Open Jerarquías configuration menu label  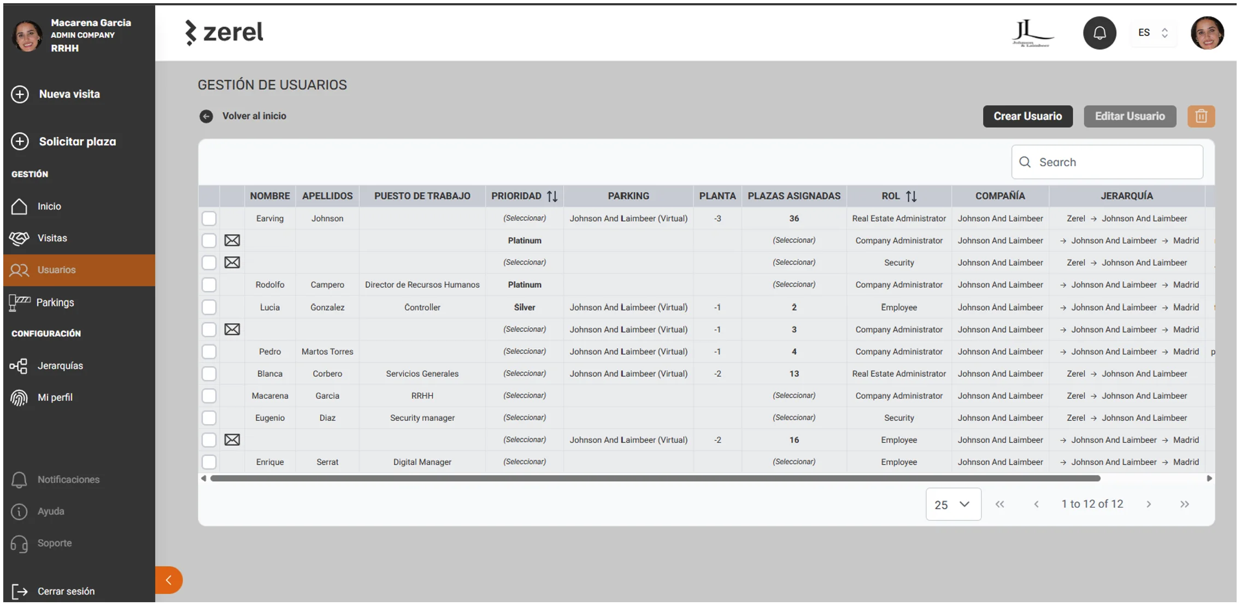pyautogui.click(x=60, y=366)
